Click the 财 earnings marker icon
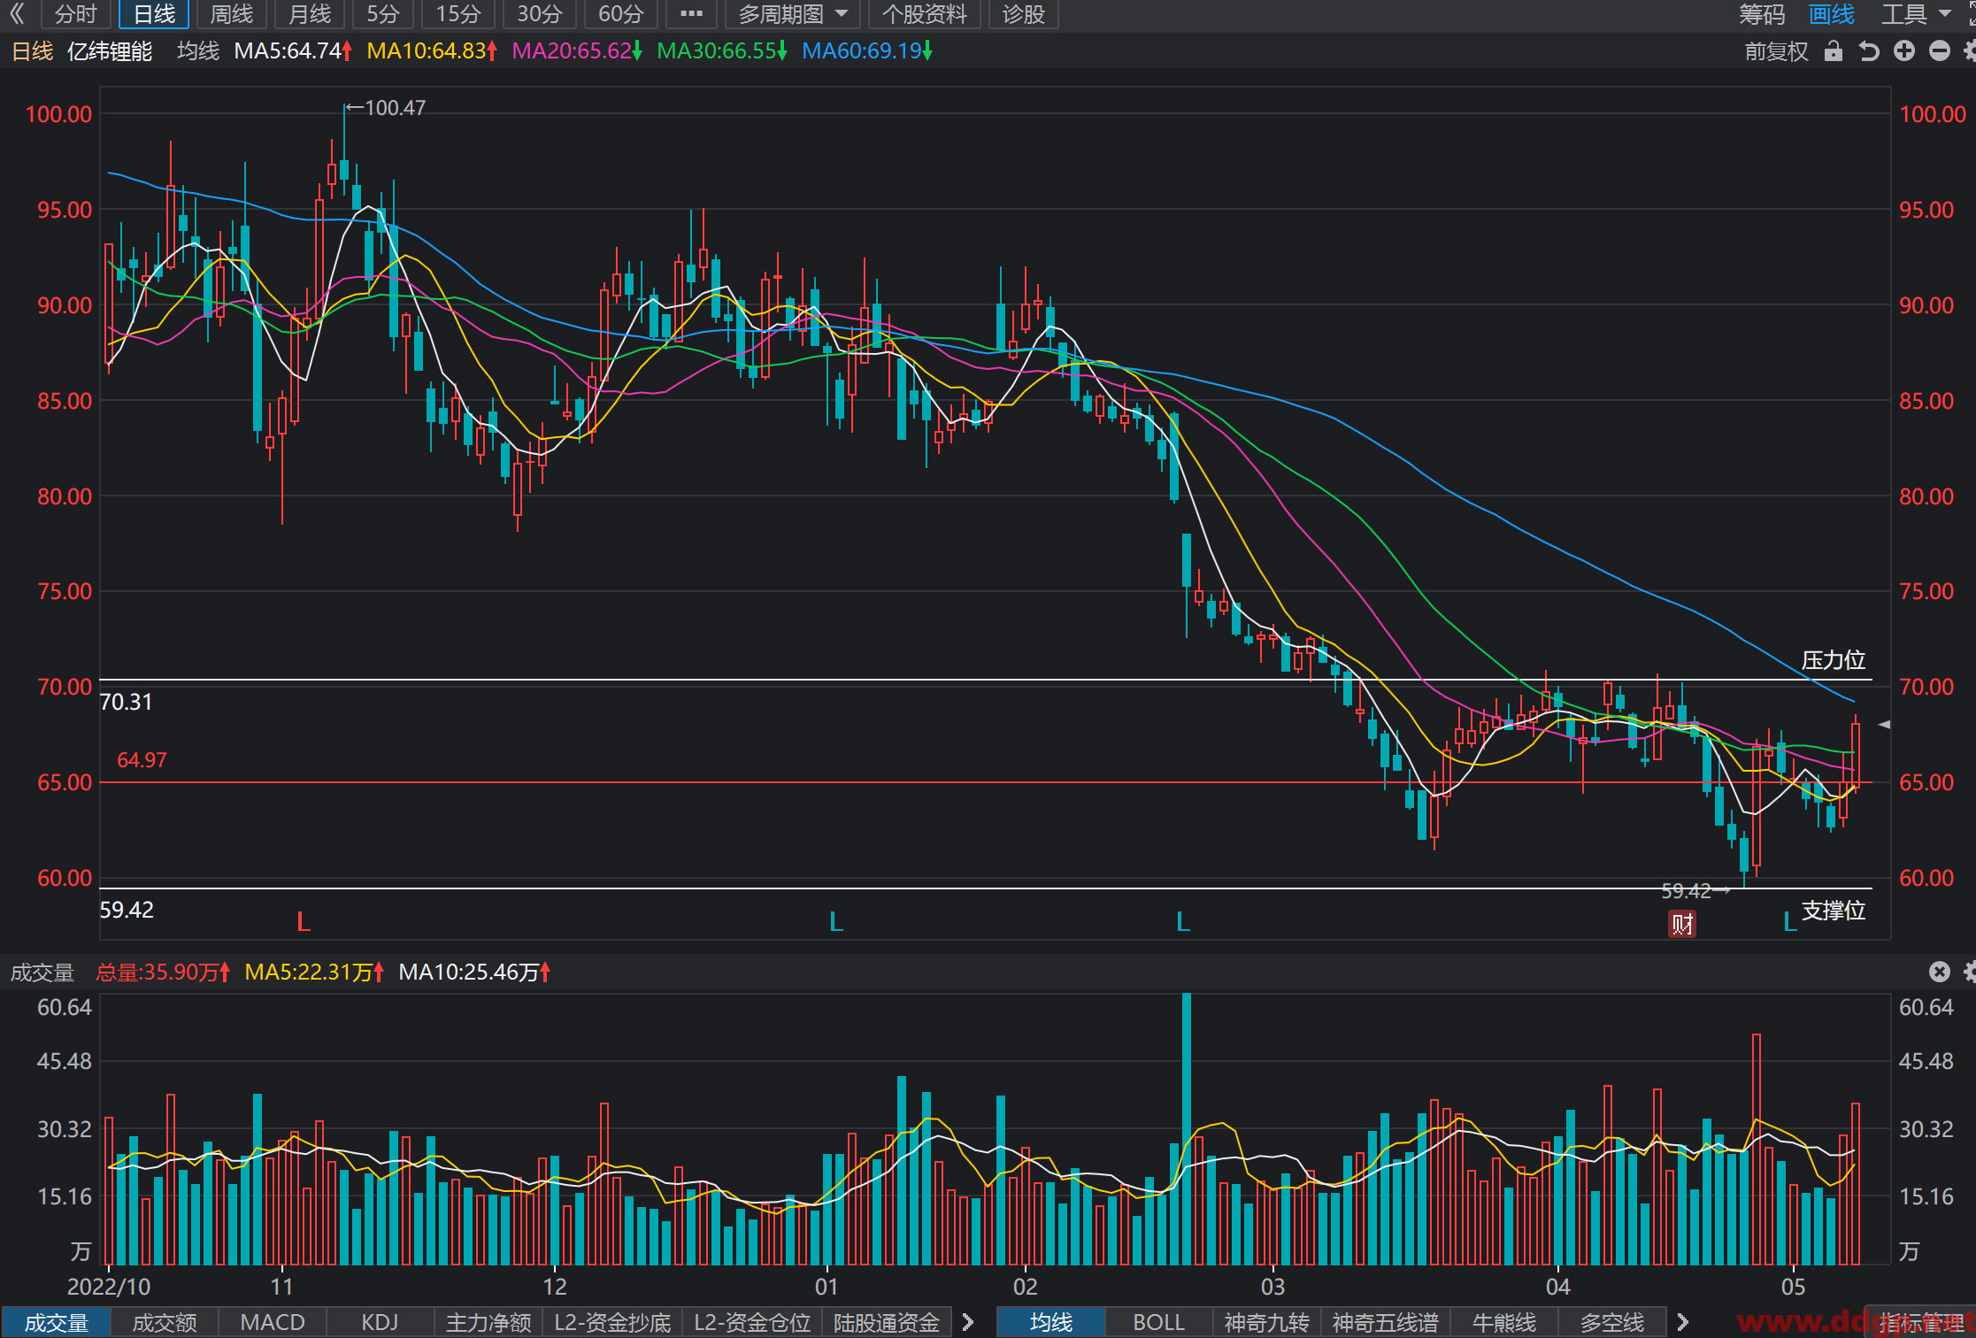The width and height of the screenshot is (1976, 1338). click(x=1681, y=924)
